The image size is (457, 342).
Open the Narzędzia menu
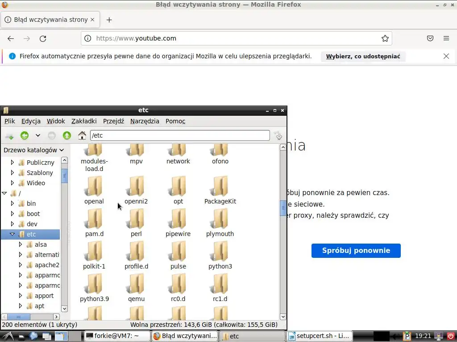click(x=145, y=121)
